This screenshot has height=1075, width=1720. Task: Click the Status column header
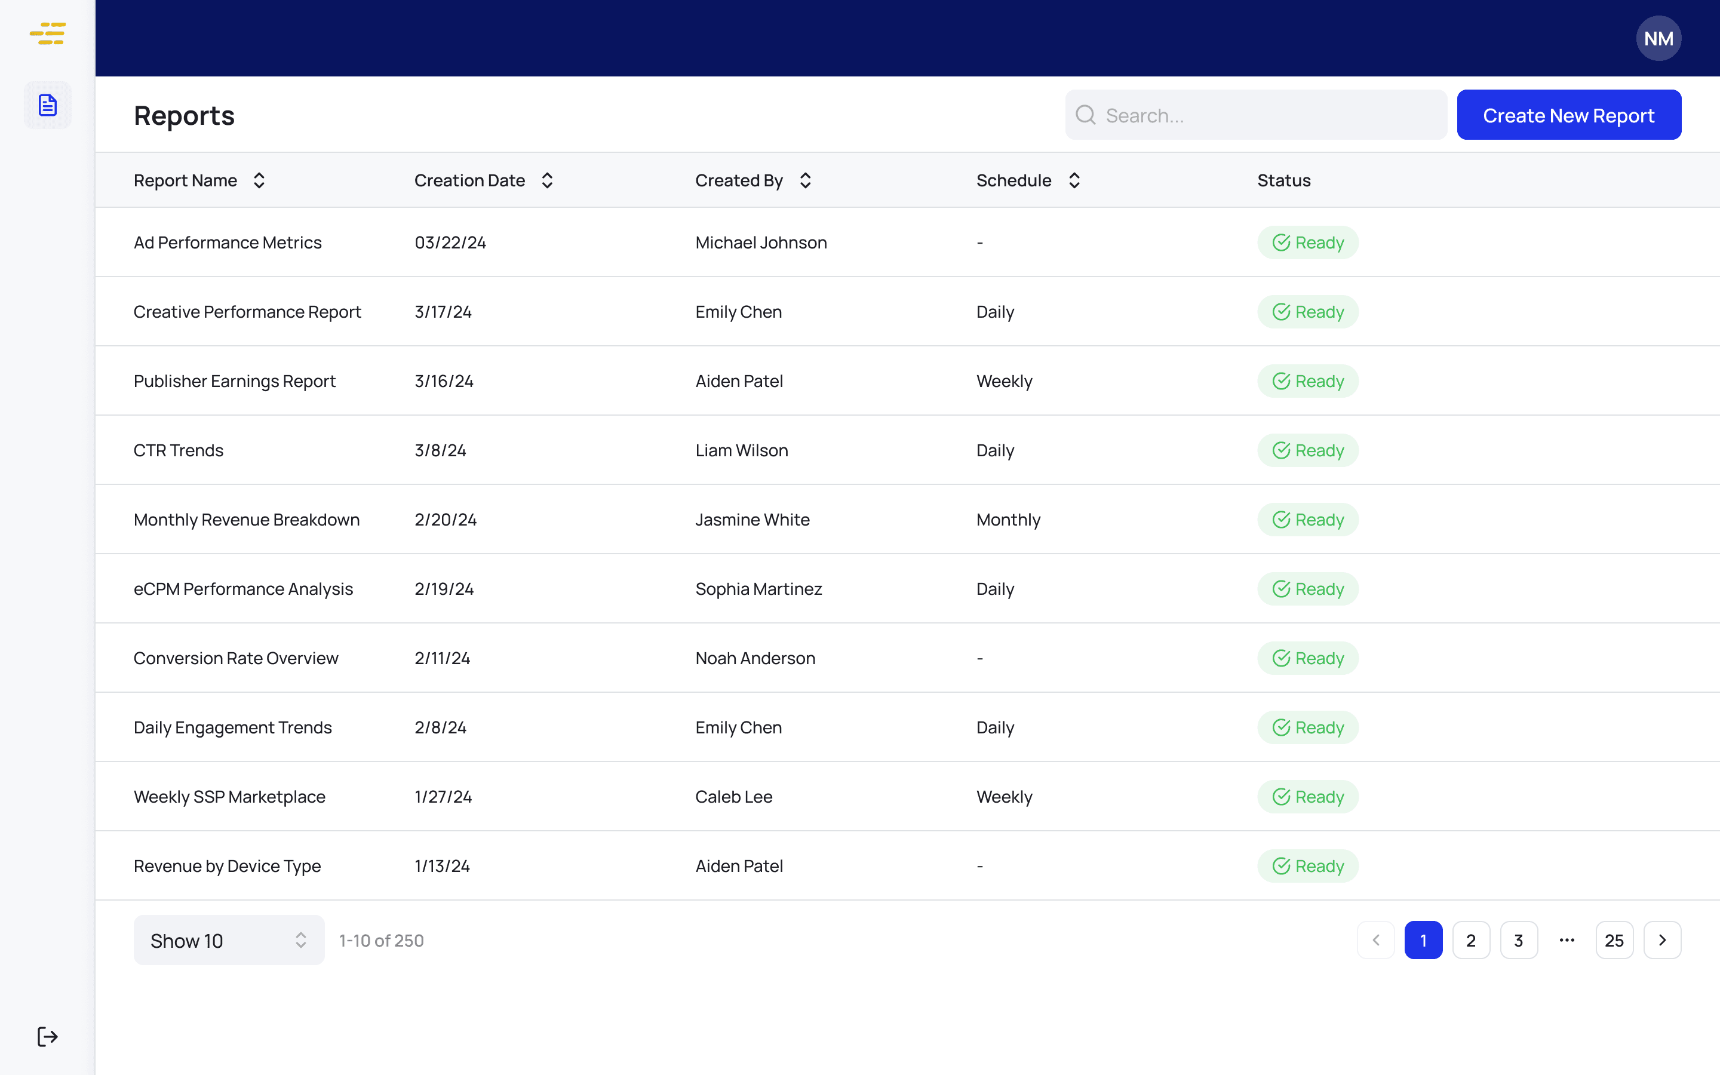click(1283, 180)
